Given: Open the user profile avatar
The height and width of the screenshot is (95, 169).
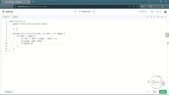Looking at the screenshot, I should pyautogui.click(x=165, y=12).
